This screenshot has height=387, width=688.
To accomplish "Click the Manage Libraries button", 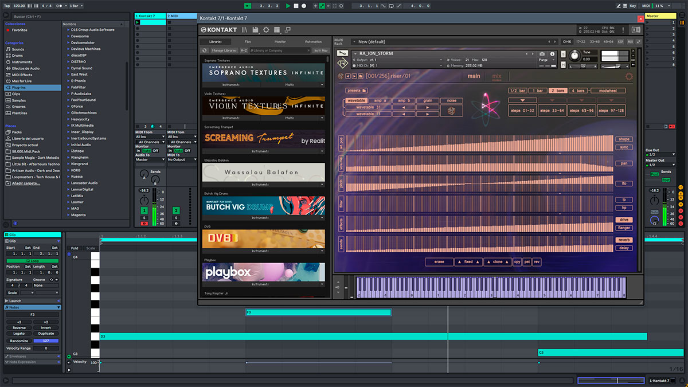I will click(224, 50).
